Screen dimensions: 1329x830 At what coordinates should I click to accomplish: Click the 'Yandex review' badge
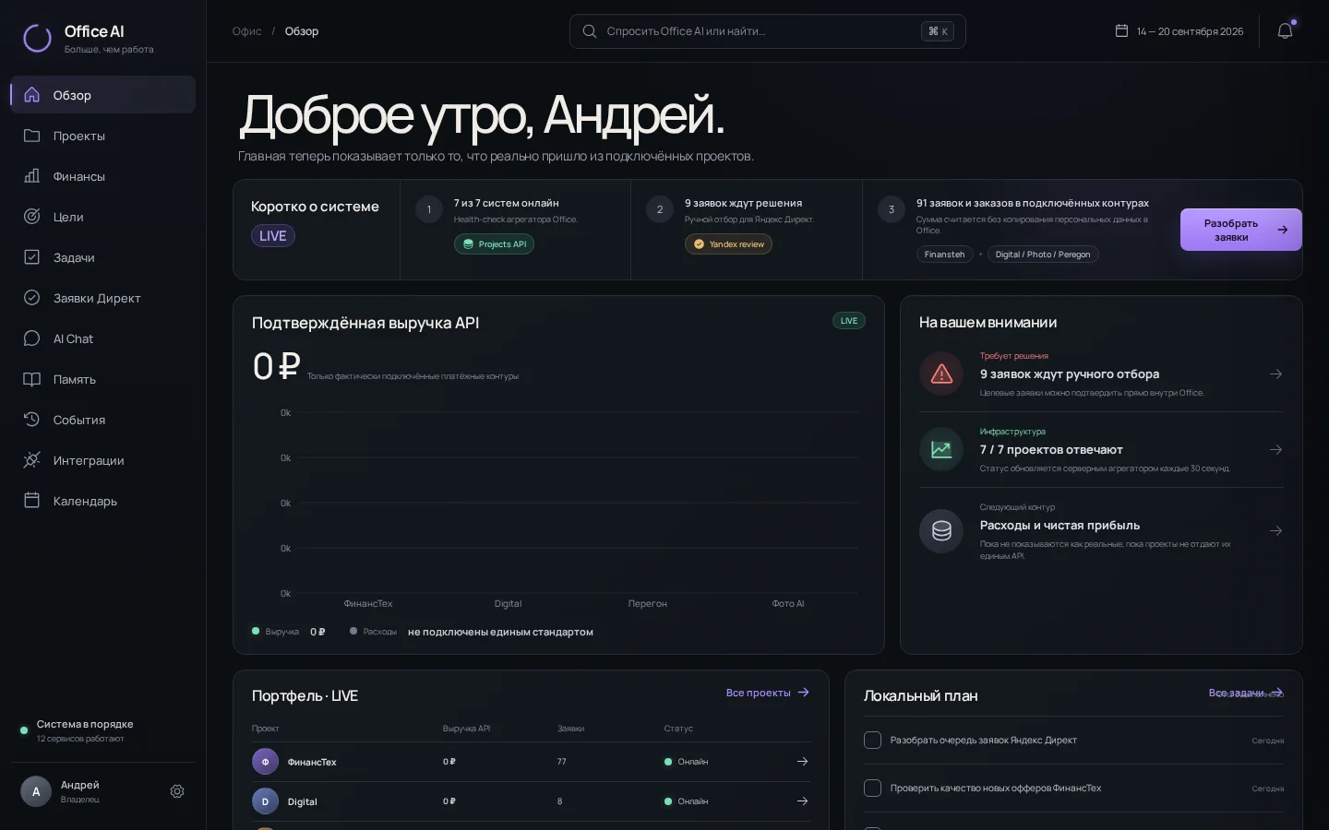(728, 244)
